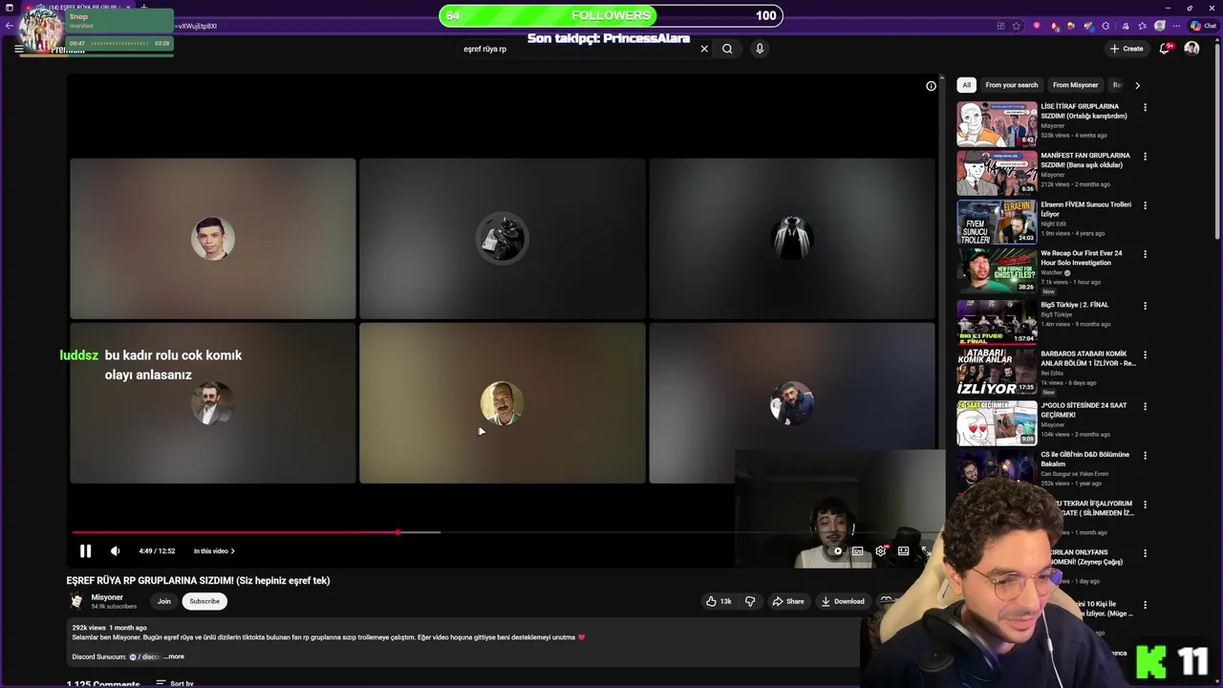Open the tab actions icon at top-left
Viewport: 1223px width, 688px height.
[x=10, y=8]
